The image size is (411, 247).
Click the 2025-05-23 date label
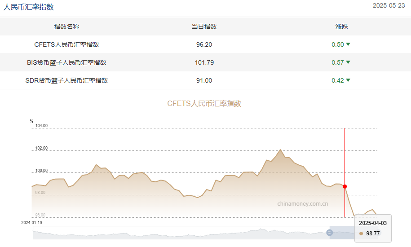point(389,6)
